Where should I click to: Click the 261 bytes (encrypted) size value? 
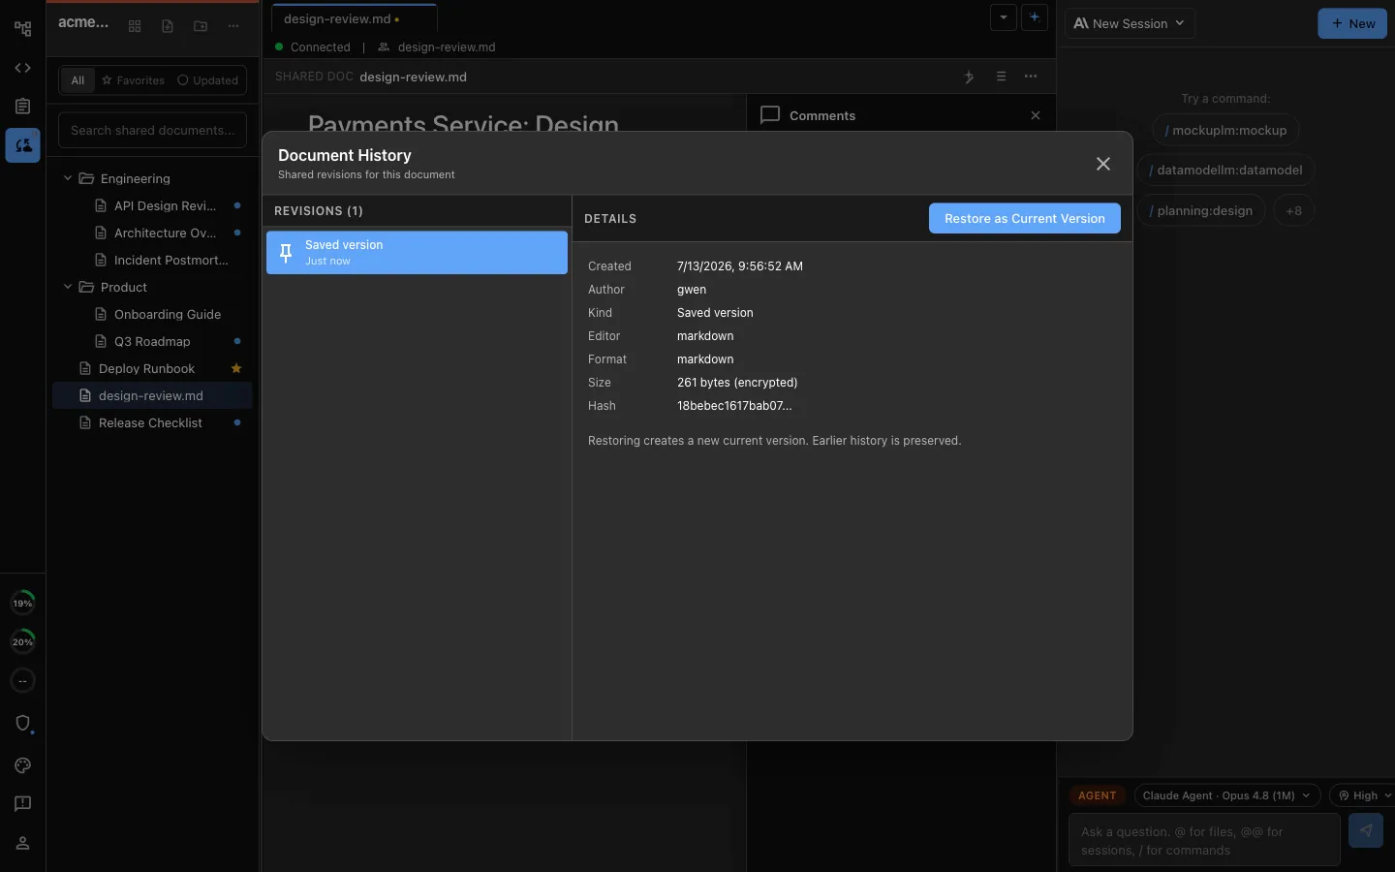[737, 383]
